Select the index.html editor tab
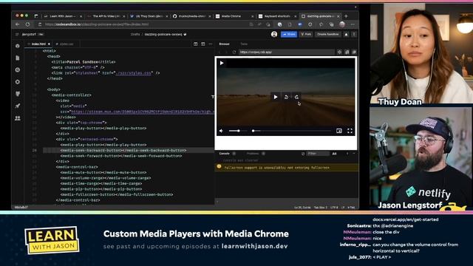The image size is (473, 266). [x=38, y=44]
